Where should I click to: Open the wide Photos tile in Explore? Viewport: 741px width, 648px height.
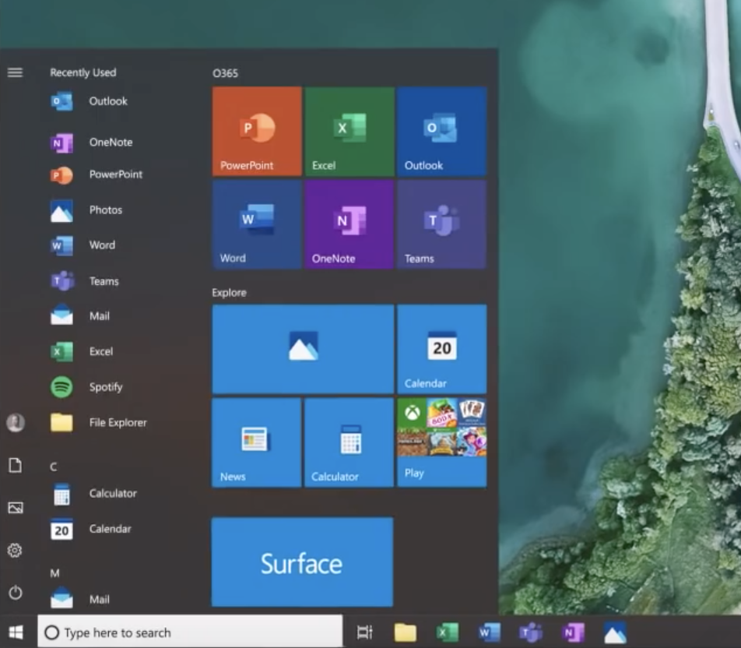click(303, 349)
